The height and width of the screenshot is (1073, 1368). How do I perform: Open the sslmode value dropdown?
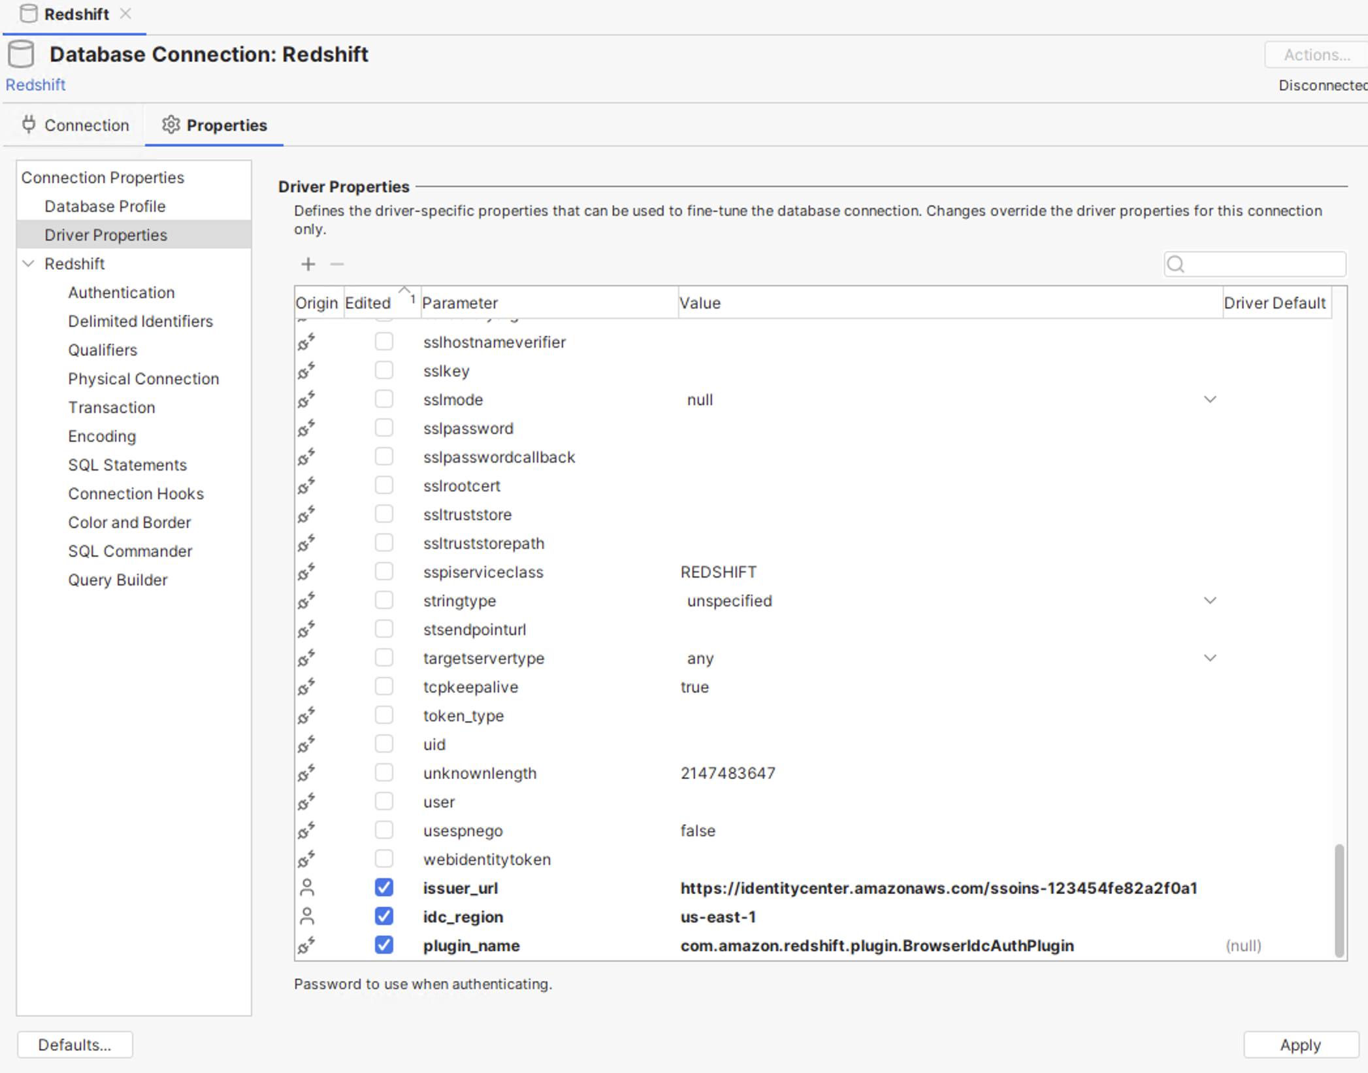pyautogui.click(x=1210, y=399)
